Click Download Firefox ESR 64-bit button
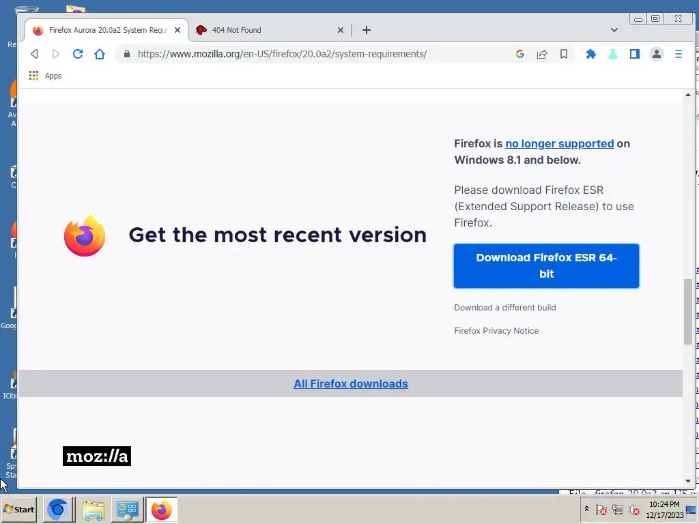699x524 pixels. click(x=547, y=266)
